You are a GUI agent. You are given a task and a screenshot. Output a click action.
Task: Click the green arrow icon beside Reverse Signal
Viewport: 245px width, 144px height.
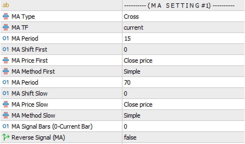pos(6,137)
